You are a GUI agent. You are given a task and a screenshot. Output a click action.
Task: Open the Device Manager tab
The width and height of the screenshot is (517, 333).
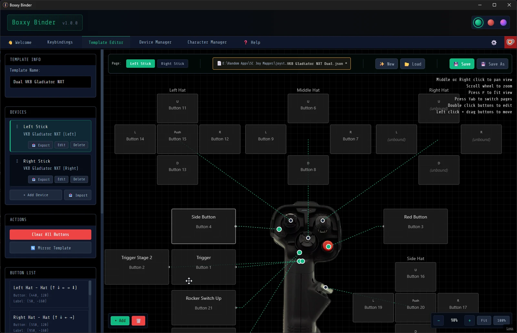coord(155,42)
